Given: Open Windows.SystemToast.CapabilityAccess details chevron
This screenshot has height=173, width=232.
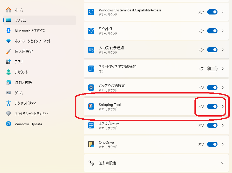Looking at the screenshot, I should click(223, 12).
